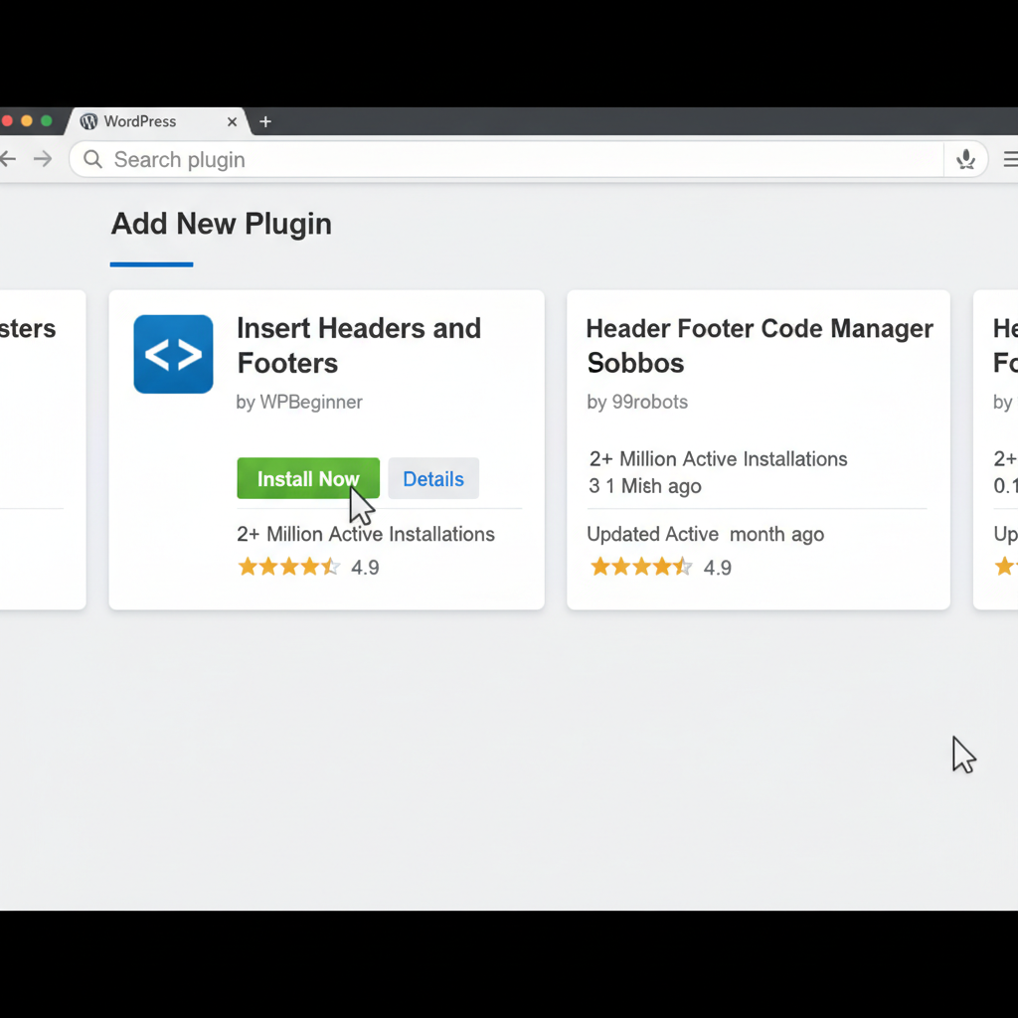1018x1018 pixels.
Task: View Details of Insert Headers and Footers
Action: (433, 478)
